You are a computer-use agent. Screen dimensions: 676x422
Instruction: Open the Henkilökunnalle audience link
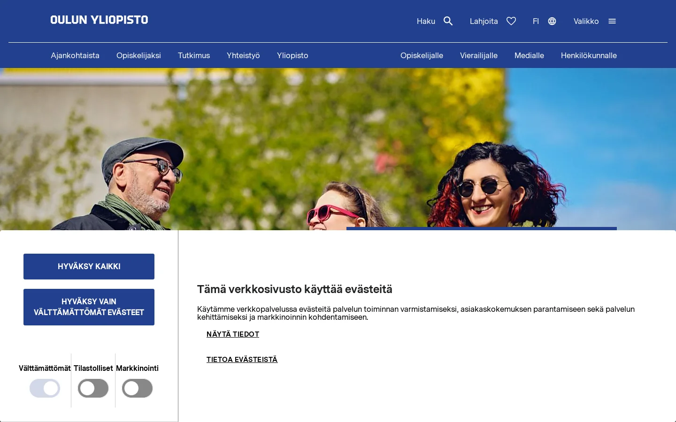point(589,55)
